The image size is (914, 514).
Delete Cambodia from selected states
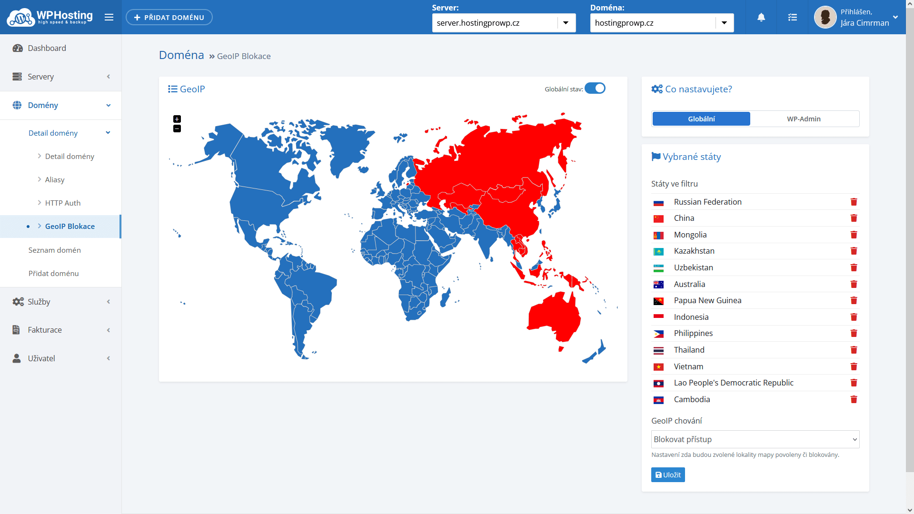point(854,399)
